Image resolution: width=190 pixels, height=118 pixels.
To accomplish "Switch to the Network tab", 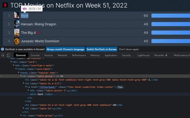I will 62,55.
